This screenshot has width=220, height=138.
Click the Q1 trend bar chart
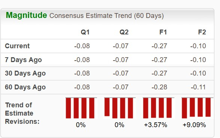[x=81, y=108]
